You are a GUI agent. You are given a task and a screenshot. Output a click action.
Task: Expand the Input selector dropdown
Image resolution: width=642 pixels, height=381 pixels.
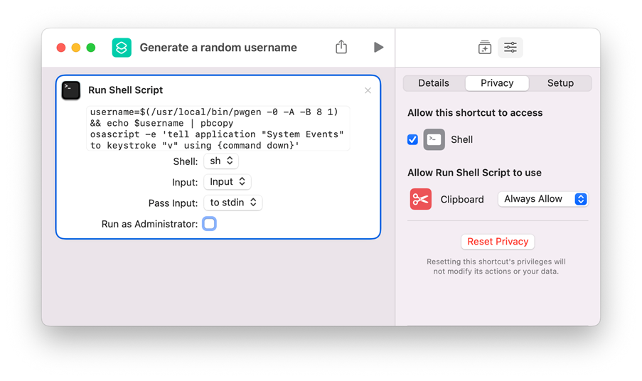click(227, 182)
